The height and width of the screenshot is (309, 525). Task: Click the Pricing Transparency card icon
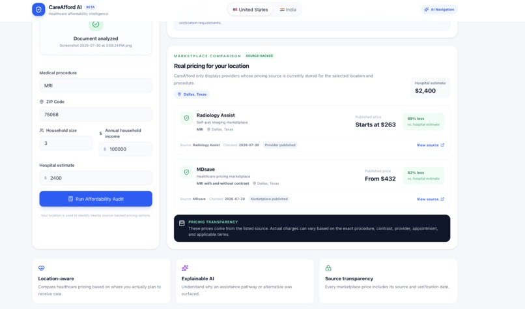[x=182, y=223]
